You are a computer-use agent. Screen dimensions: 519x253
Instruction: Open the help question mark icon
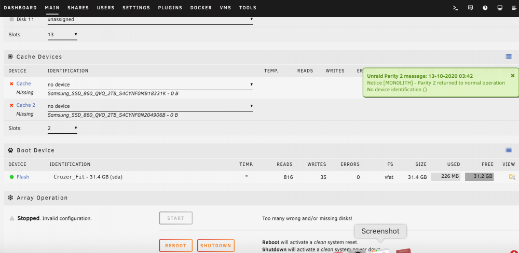[485, 8]
